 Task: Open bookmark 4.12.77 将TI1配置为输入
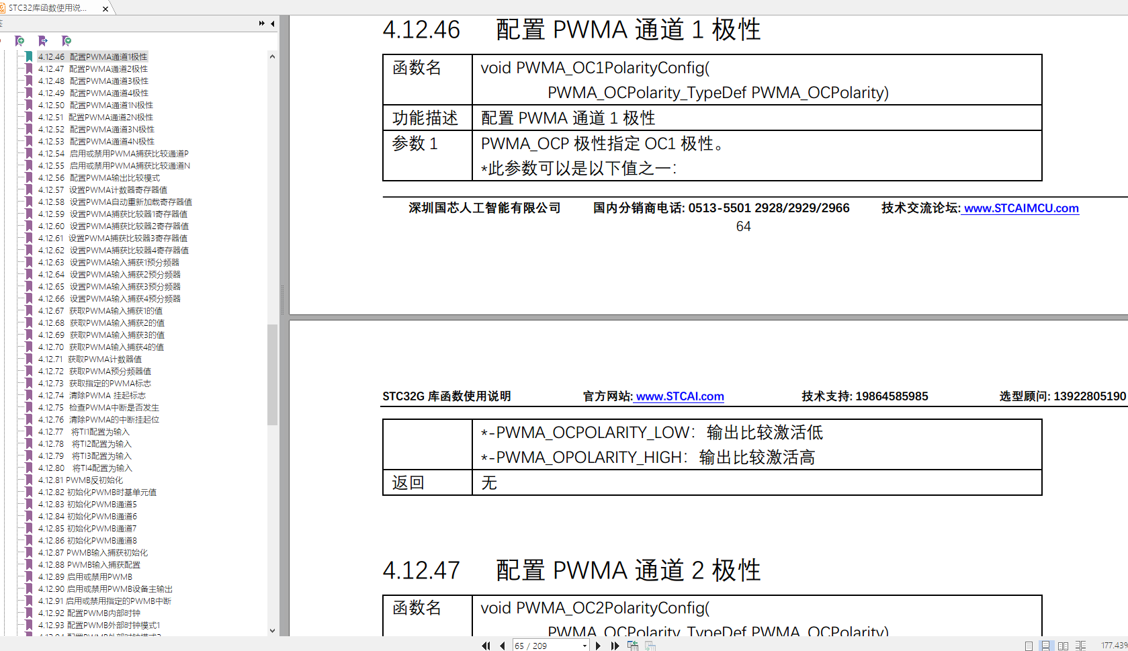84,432
